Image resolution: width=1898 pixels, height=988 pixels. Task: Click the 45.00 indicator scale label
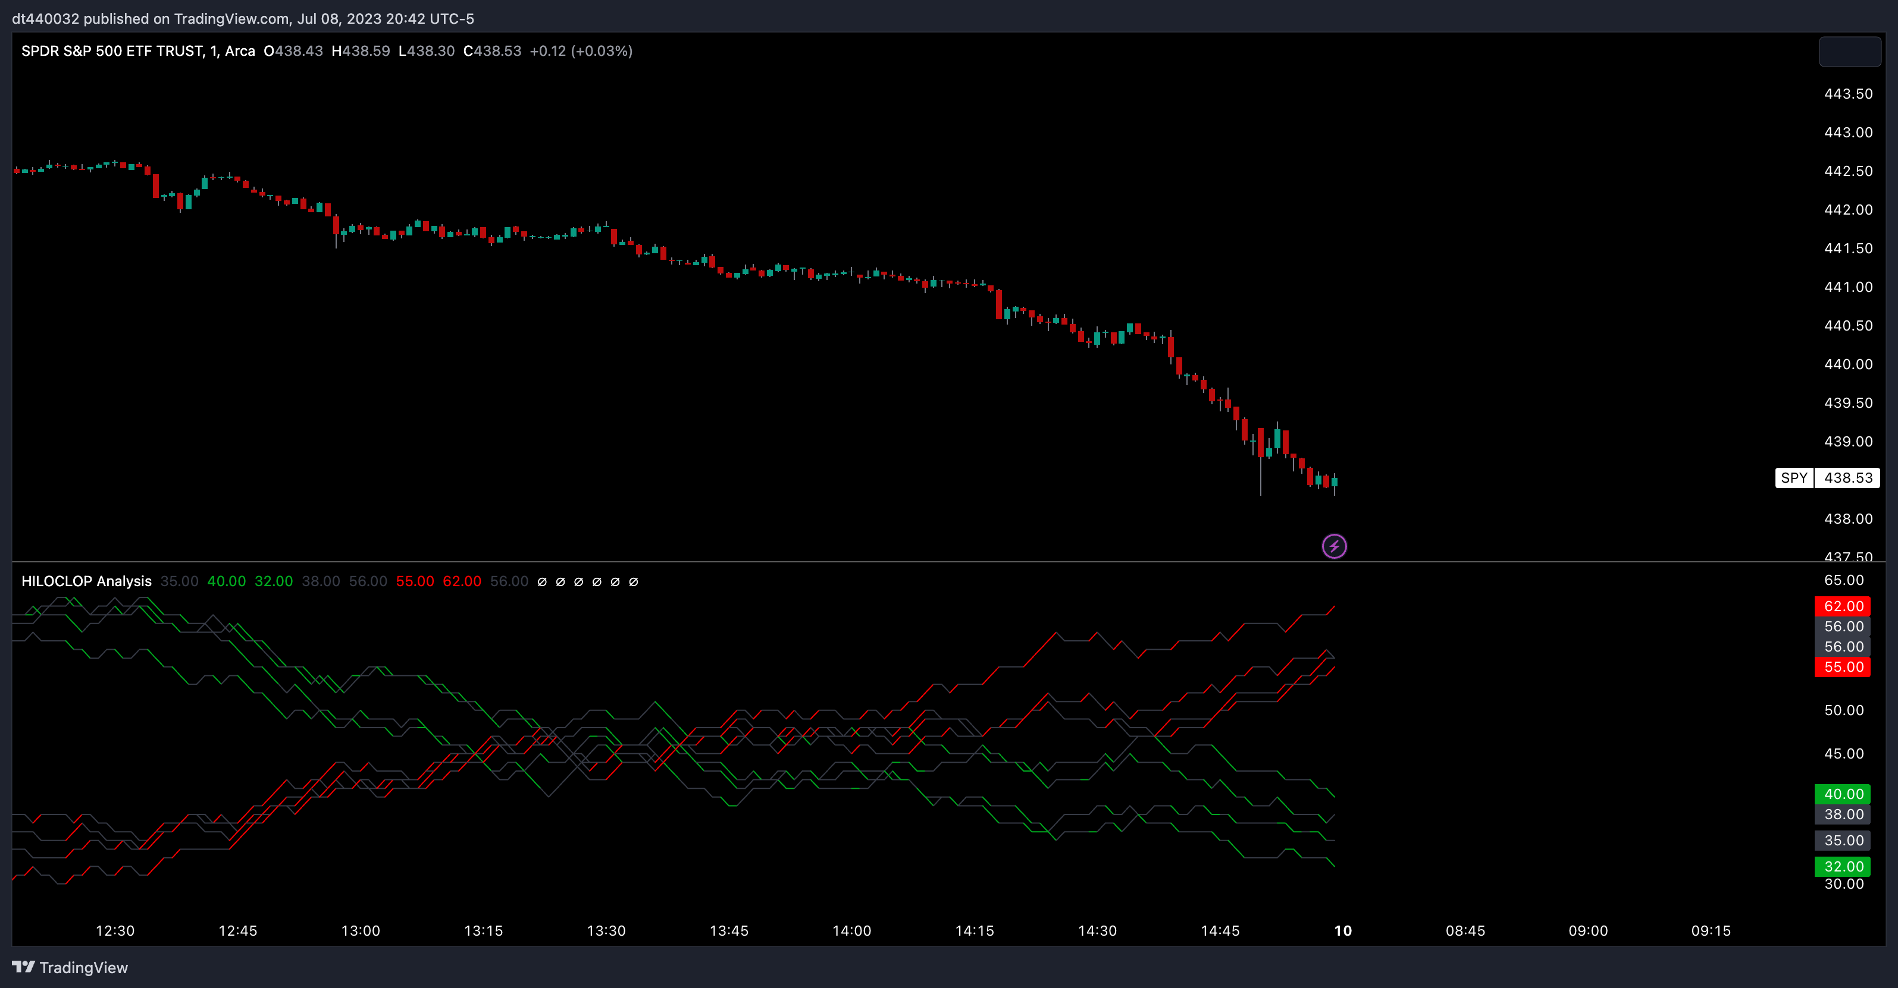click(x=1843, y=753)
